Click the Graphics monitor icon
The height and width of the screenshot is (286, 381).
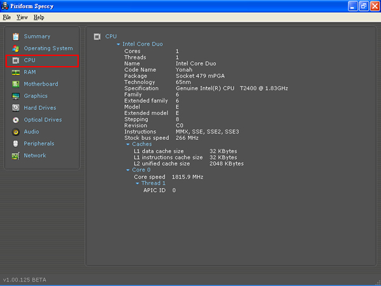pos(16,96)
